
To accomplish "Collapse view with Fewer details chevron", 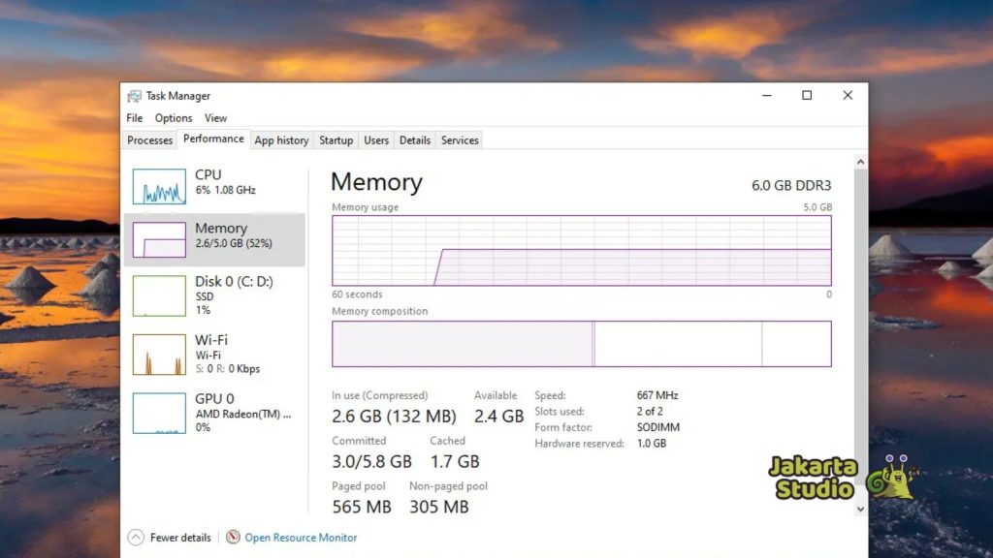I will pos(136,538).
